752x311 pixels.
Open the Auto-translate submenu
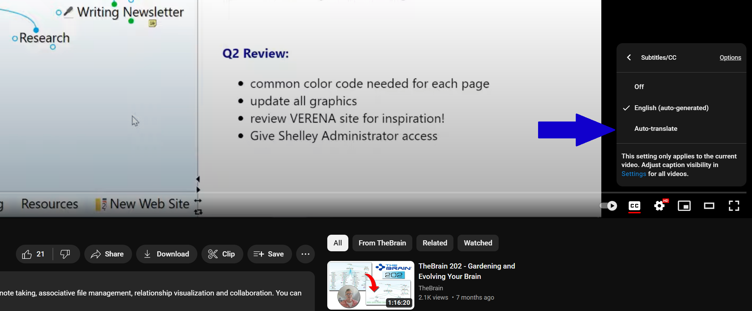point(681,128)
